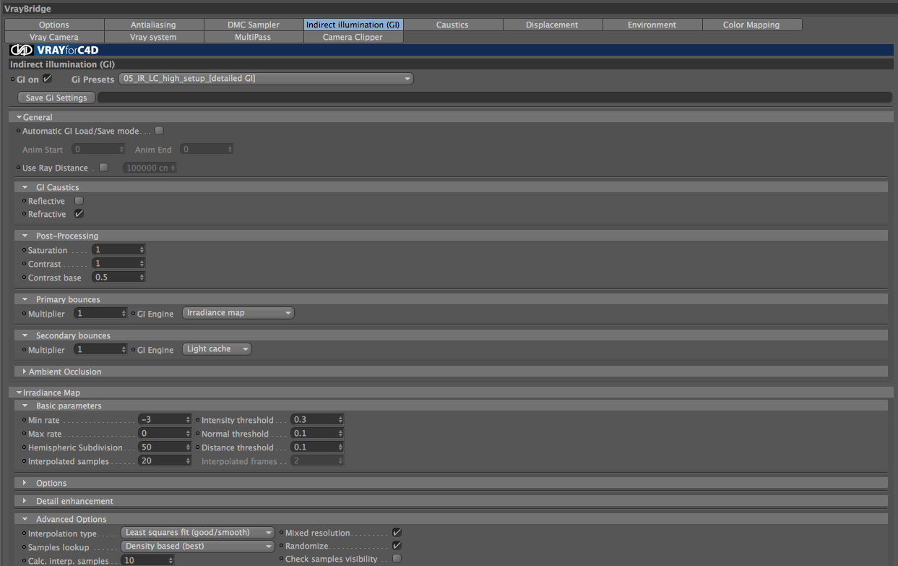Open the Samples lookup dropdown
The image size is (898, 566).
click(x=198, y=546)
